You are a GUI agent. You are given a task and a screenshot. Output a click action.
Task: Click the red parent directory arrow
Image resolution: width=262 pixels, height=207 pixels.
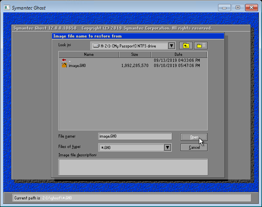(64, 60)
